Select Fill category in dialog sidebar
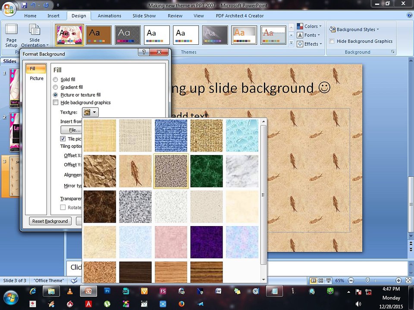This screenshot has height=310, width=414. (x=36, y=68)
